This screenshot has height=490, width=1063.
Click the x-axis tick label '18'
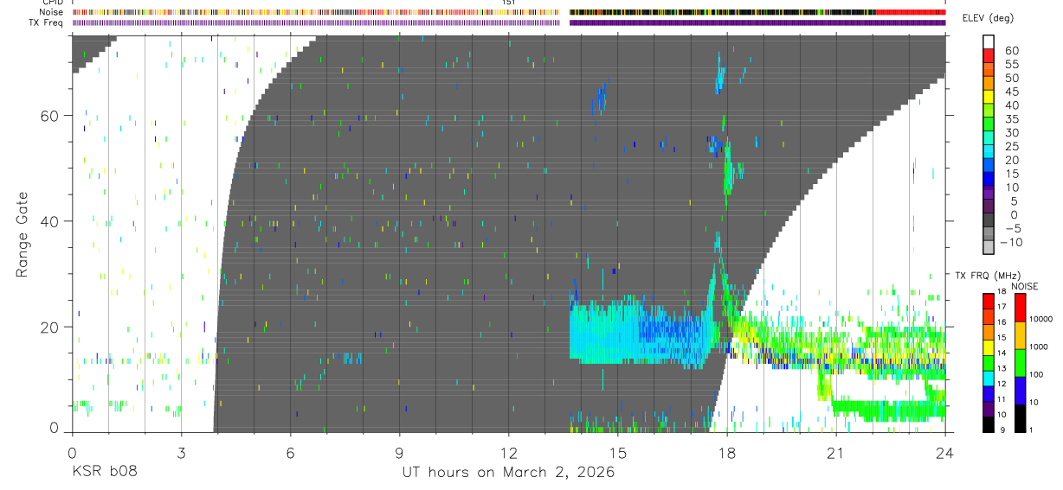727,452
